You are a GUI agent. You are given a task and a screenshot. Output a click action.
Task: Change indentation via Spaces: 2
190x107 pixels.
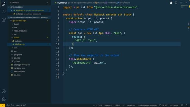point(108,105)
